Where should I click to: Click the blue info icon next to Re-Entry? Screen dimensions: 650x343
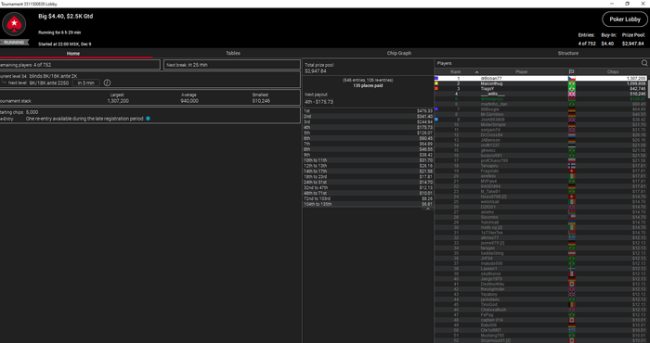click(148, 119)
